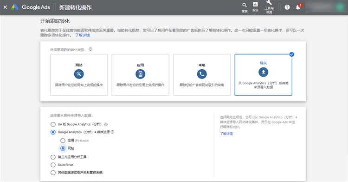
Task: Open the reports (报告) icon
Action: (256, 7)
